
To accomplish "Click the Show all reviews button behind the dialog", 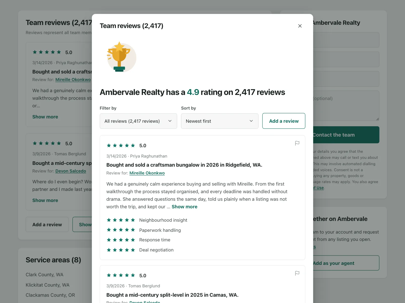I will [82, 224].
